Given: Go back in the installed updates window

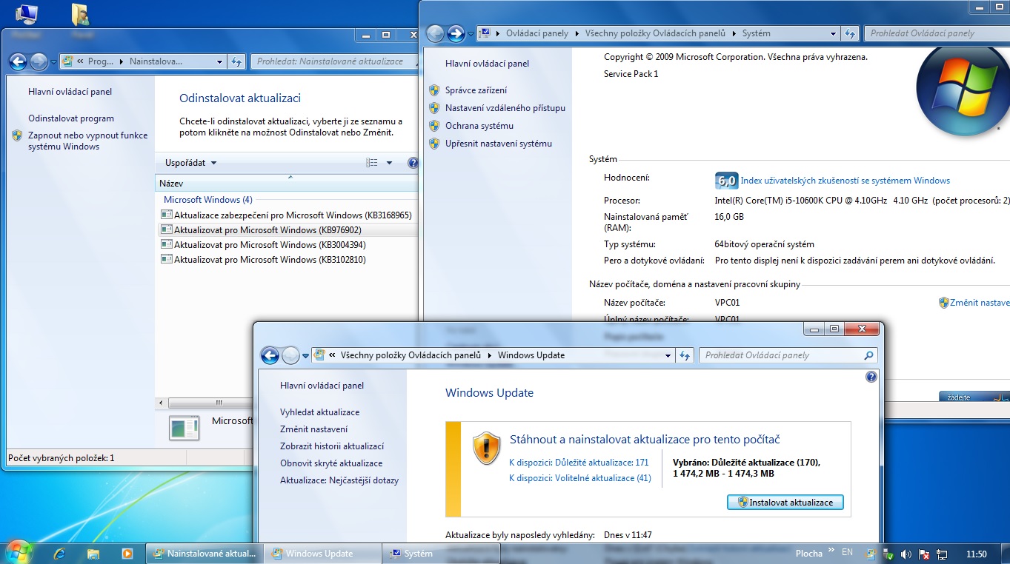Looking at the screenshot, I should 19,61.
